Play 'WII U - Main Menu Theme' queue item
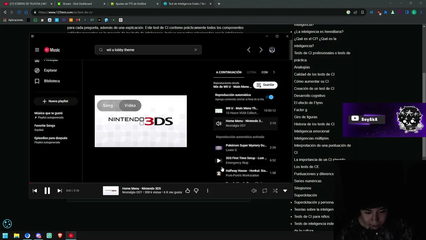The image size is (426, 240). click(245, 110)
